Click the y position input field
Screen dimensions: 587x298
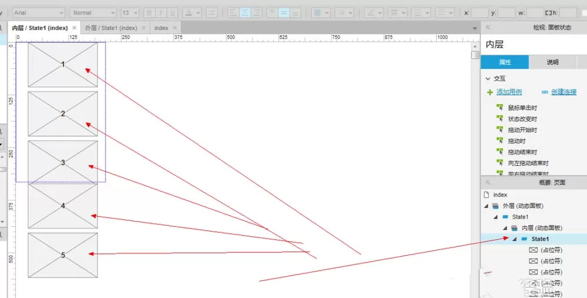coord(506,13)
